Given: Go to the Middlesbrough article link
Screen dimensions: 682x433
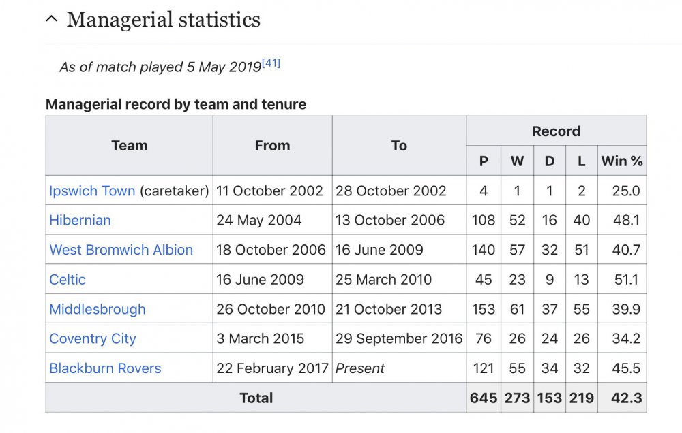Looking at the screenshot, I should (98, 309).
